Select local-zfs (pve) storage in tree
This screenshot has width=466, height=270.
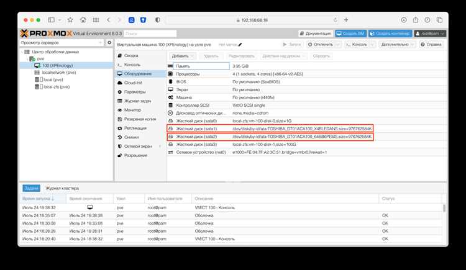click(x=56, y=87)
